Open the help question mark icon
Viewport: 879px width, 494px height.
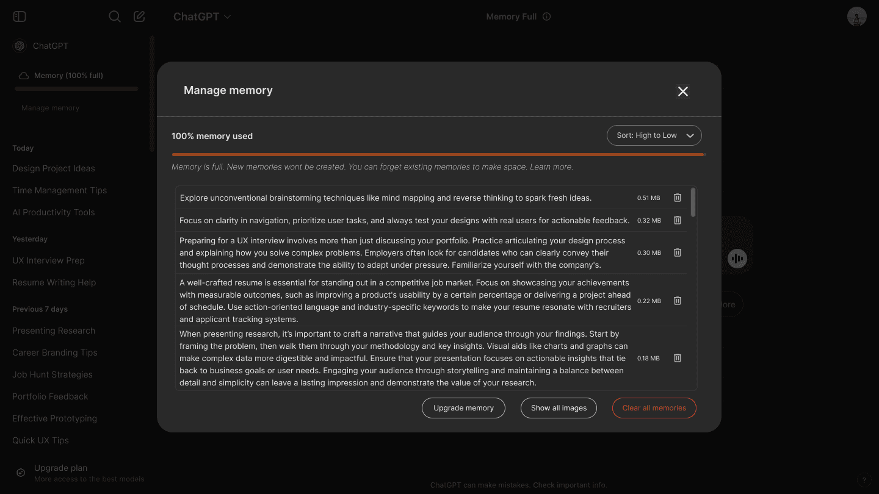[x=863, y=480]
